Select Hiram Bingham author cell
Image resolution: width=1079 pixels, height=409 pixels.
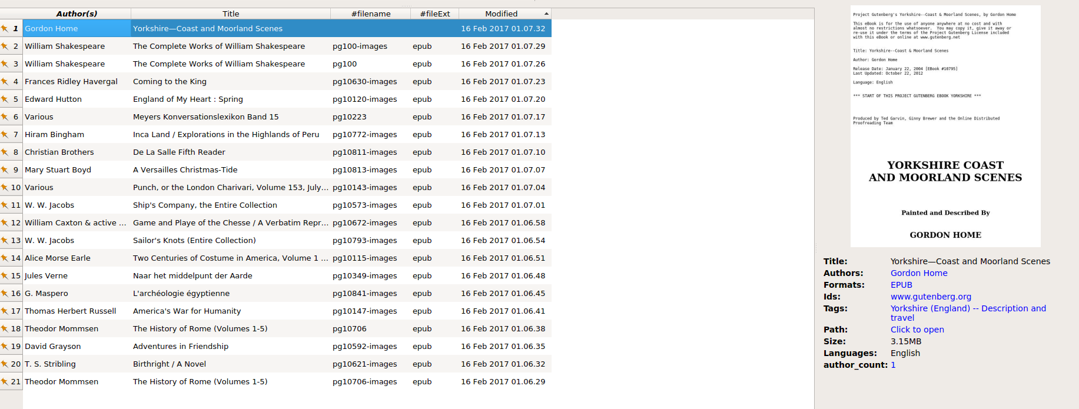[77, 134]
